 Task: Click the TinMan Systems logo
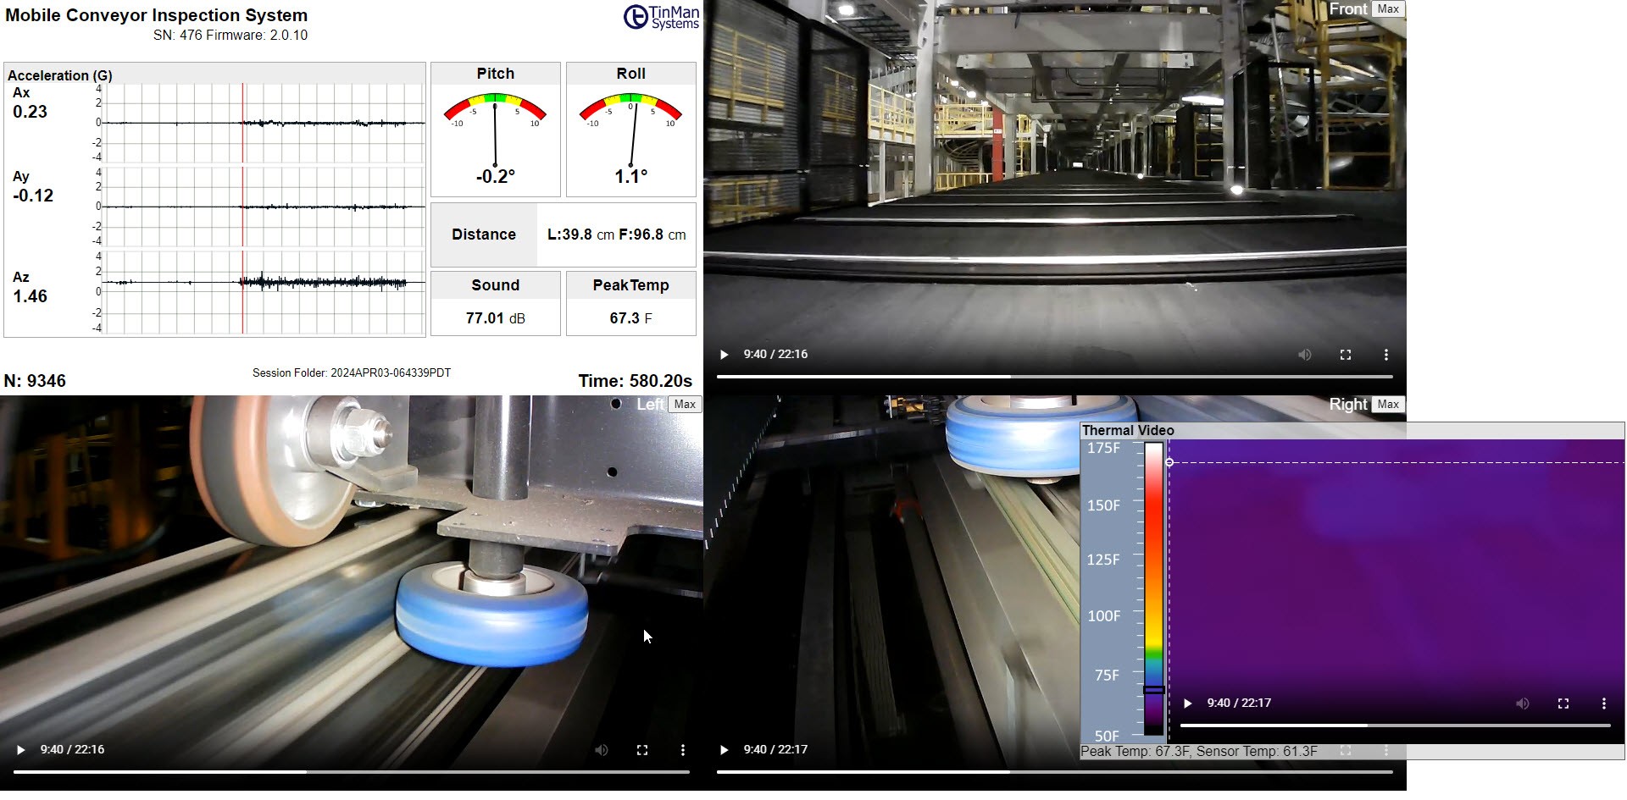[x=662, y=18]
